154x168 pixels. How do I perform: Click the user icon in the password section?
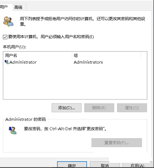point(13,130)
